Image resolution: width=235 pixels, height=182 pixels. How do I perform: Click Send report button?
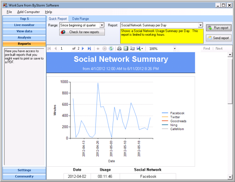[x=219, y=38]
